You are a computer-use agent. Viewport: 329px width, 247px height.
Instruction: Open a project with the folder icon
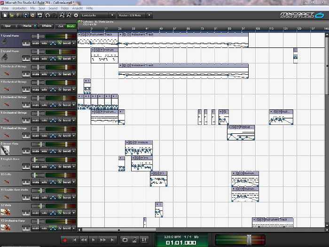pos(12,15)
